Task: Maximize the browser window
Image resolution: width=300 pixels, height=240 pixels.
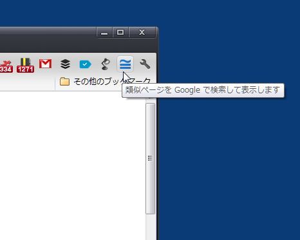Action: [120, 32]
